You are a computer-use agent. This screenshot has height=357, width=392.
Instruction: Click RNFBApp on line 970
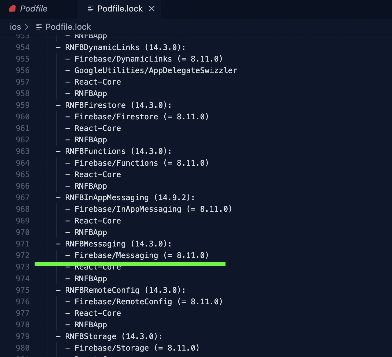tap(91, 233)
